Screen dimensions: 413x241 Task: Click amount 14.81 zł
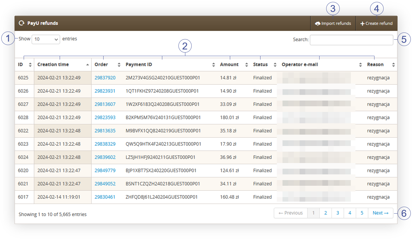tap(228, 78)
